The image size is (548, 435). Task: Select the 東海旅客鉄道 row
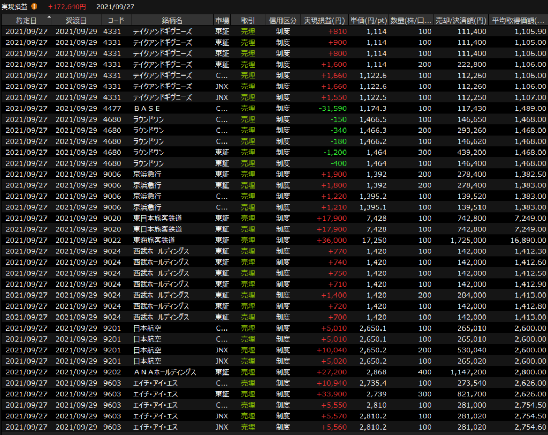pos(161,240)
